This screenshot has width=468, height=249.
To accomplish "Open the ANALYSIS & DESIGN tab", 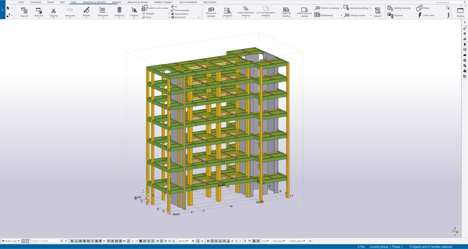I will tap(137, 2).
